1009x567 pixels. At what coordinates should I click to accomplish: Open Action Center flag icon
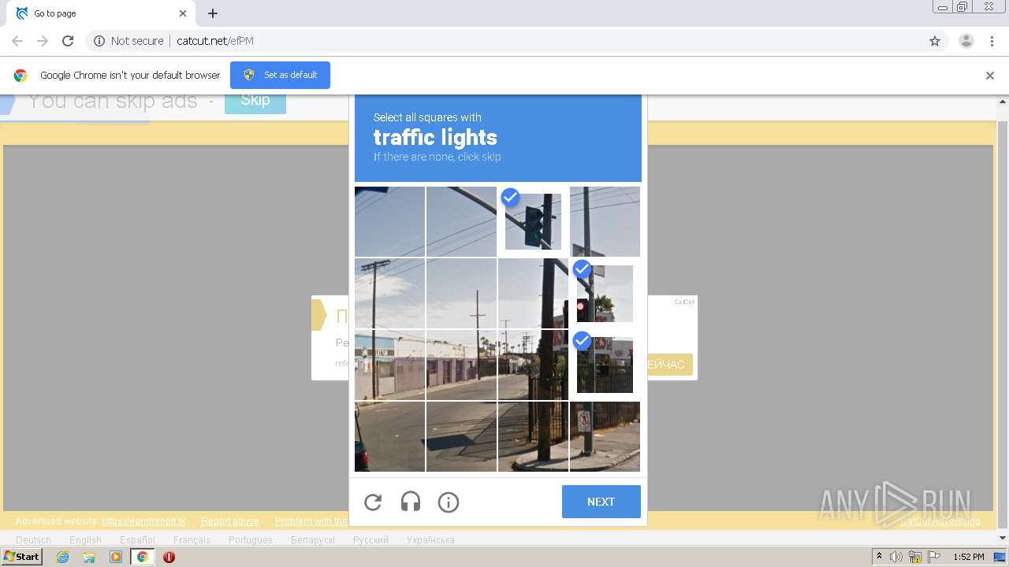(934, 557)
